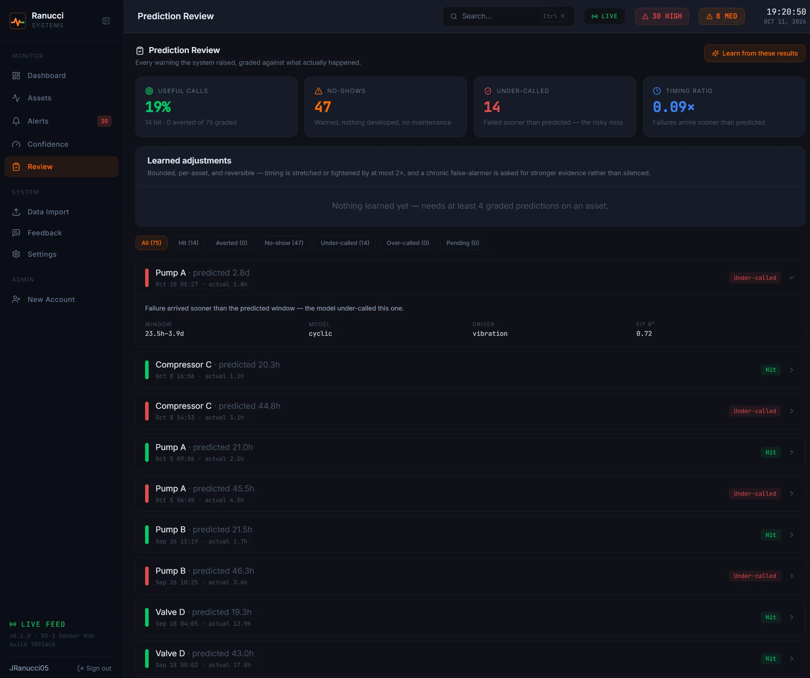This screenshot has width=810, height=678.
Task: Click the LIVE status indicator
Action: (x=604, y=16)
